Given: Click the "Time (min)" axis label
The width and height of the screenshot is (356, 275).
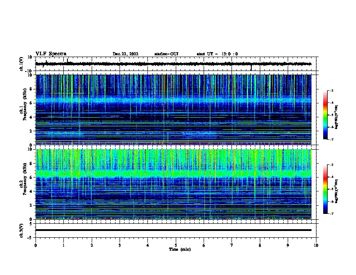Looking at the screenshot, I should pyautogui.click(x=180, y=249).
